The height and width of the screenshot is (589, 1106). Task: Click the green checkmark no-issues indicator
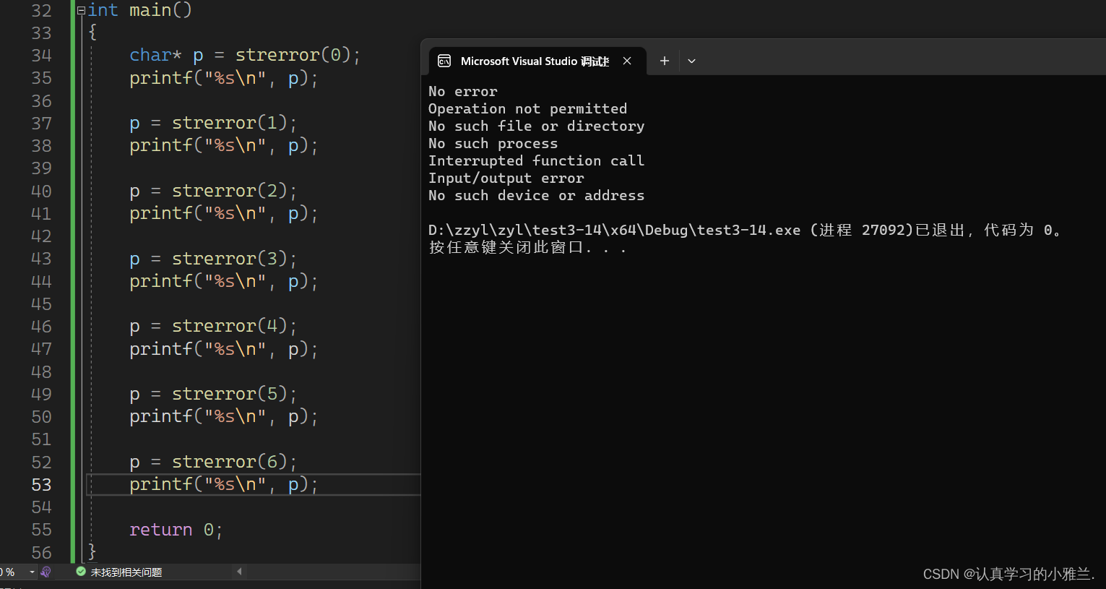point(81,572)
